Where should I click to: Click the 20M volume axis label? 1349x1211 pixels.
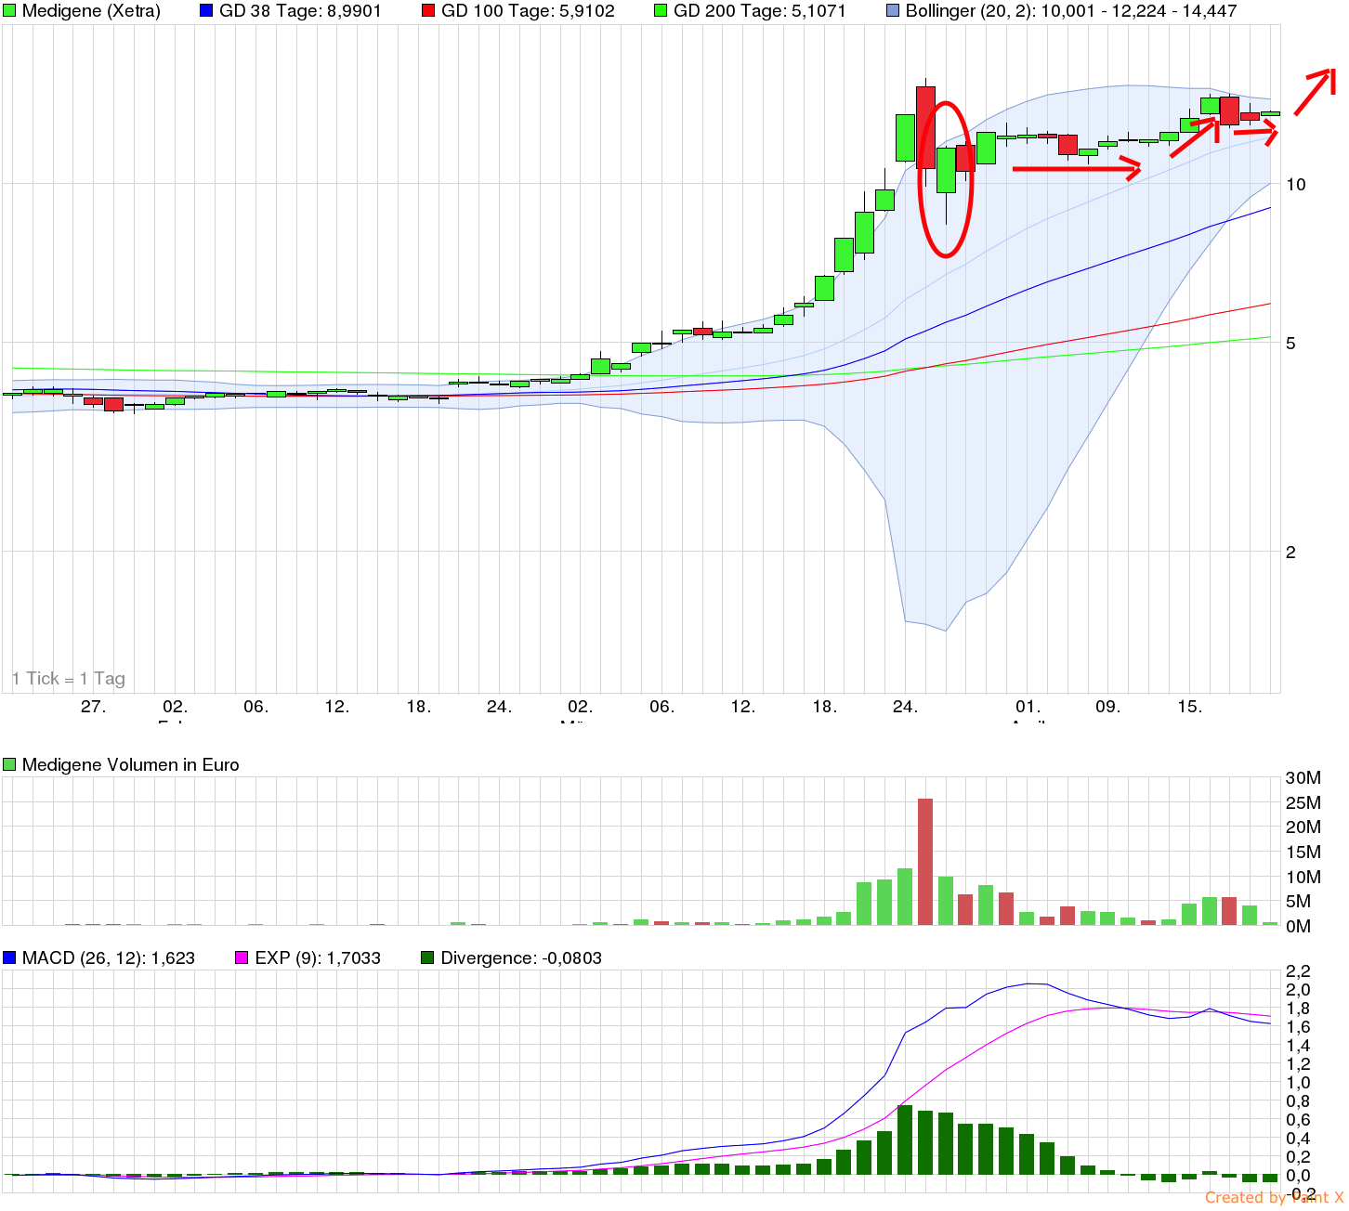click(x=1303, y=827)
